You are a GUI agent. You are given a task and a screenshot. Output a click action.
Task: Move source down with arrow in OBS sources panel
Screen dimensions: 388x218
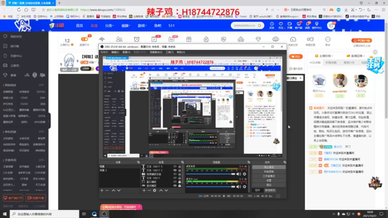tap(166, 190)
